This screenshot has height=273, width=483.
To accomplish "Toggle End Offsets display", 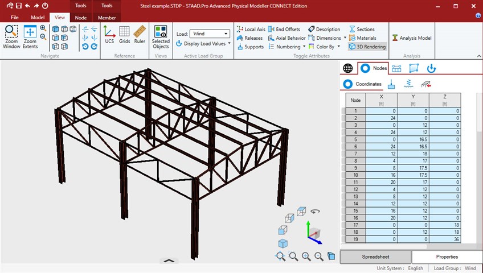I will [284, 29].
